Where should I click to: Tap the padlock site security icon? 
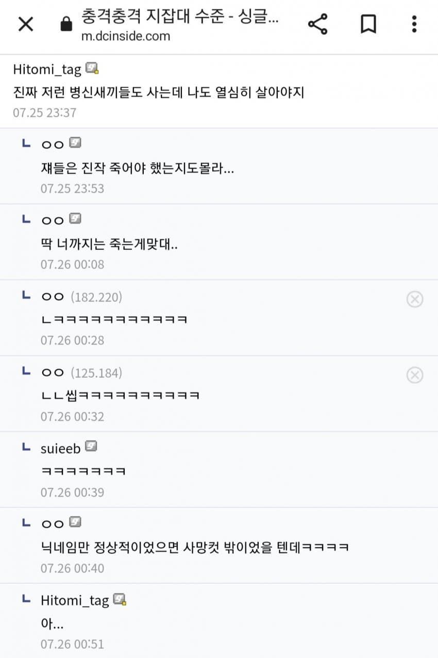point(66,24)
